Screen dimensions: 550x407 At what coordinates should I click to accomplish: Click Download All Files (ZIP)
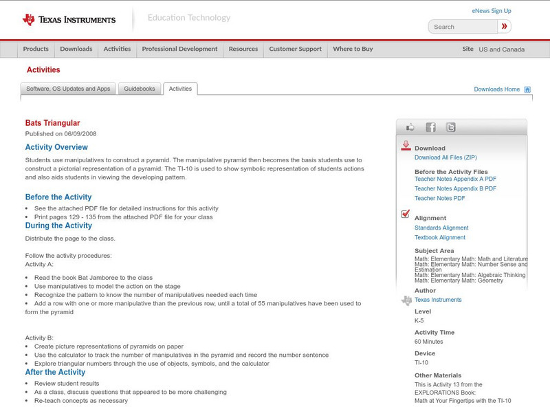[445, 157]
